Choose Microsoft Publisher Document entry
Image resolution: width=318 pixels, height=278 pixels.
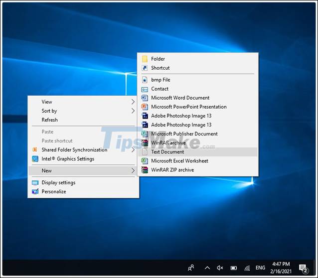pyautogui.click(x=198, y=134)
